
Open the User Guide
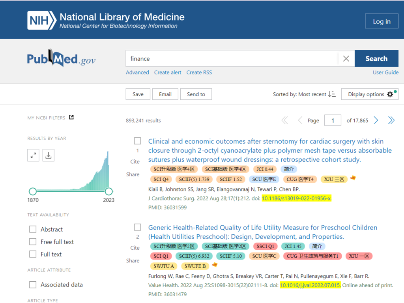point(385,72)
